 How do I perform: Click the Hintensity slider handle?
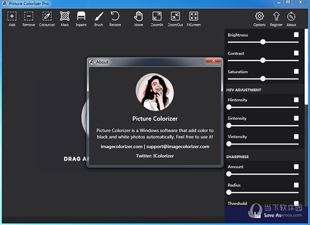point(229,107)
